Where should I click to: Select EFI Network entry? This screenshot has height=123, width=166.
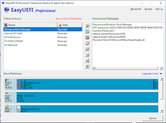43,45
